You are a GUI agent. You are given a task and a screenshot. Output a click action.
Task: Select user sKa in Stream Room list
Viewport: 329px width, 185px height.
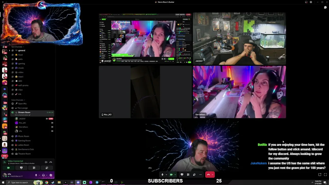20,131
